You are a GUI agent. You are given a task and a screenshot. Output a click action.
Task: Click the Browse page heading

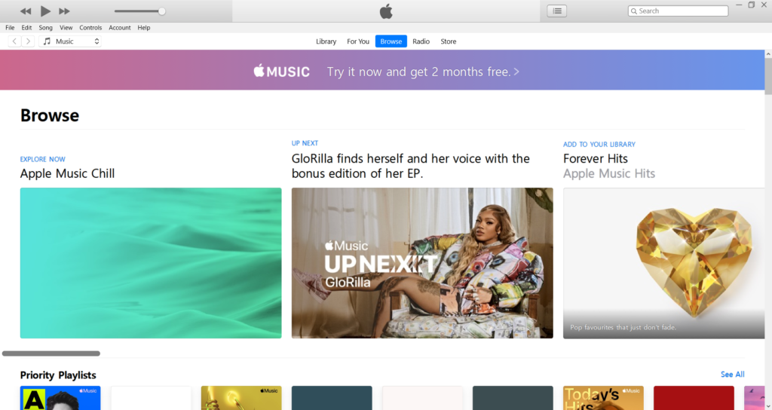pos(50,115)
